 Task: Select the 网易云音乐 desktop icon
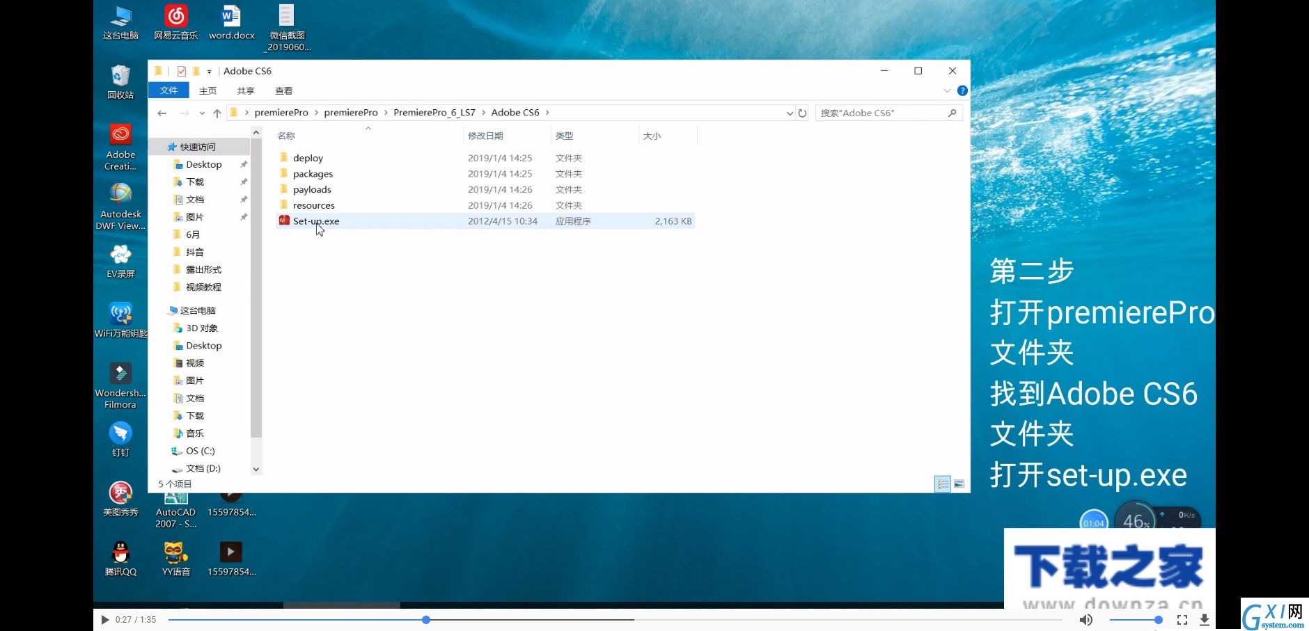(x=176, y=22)
